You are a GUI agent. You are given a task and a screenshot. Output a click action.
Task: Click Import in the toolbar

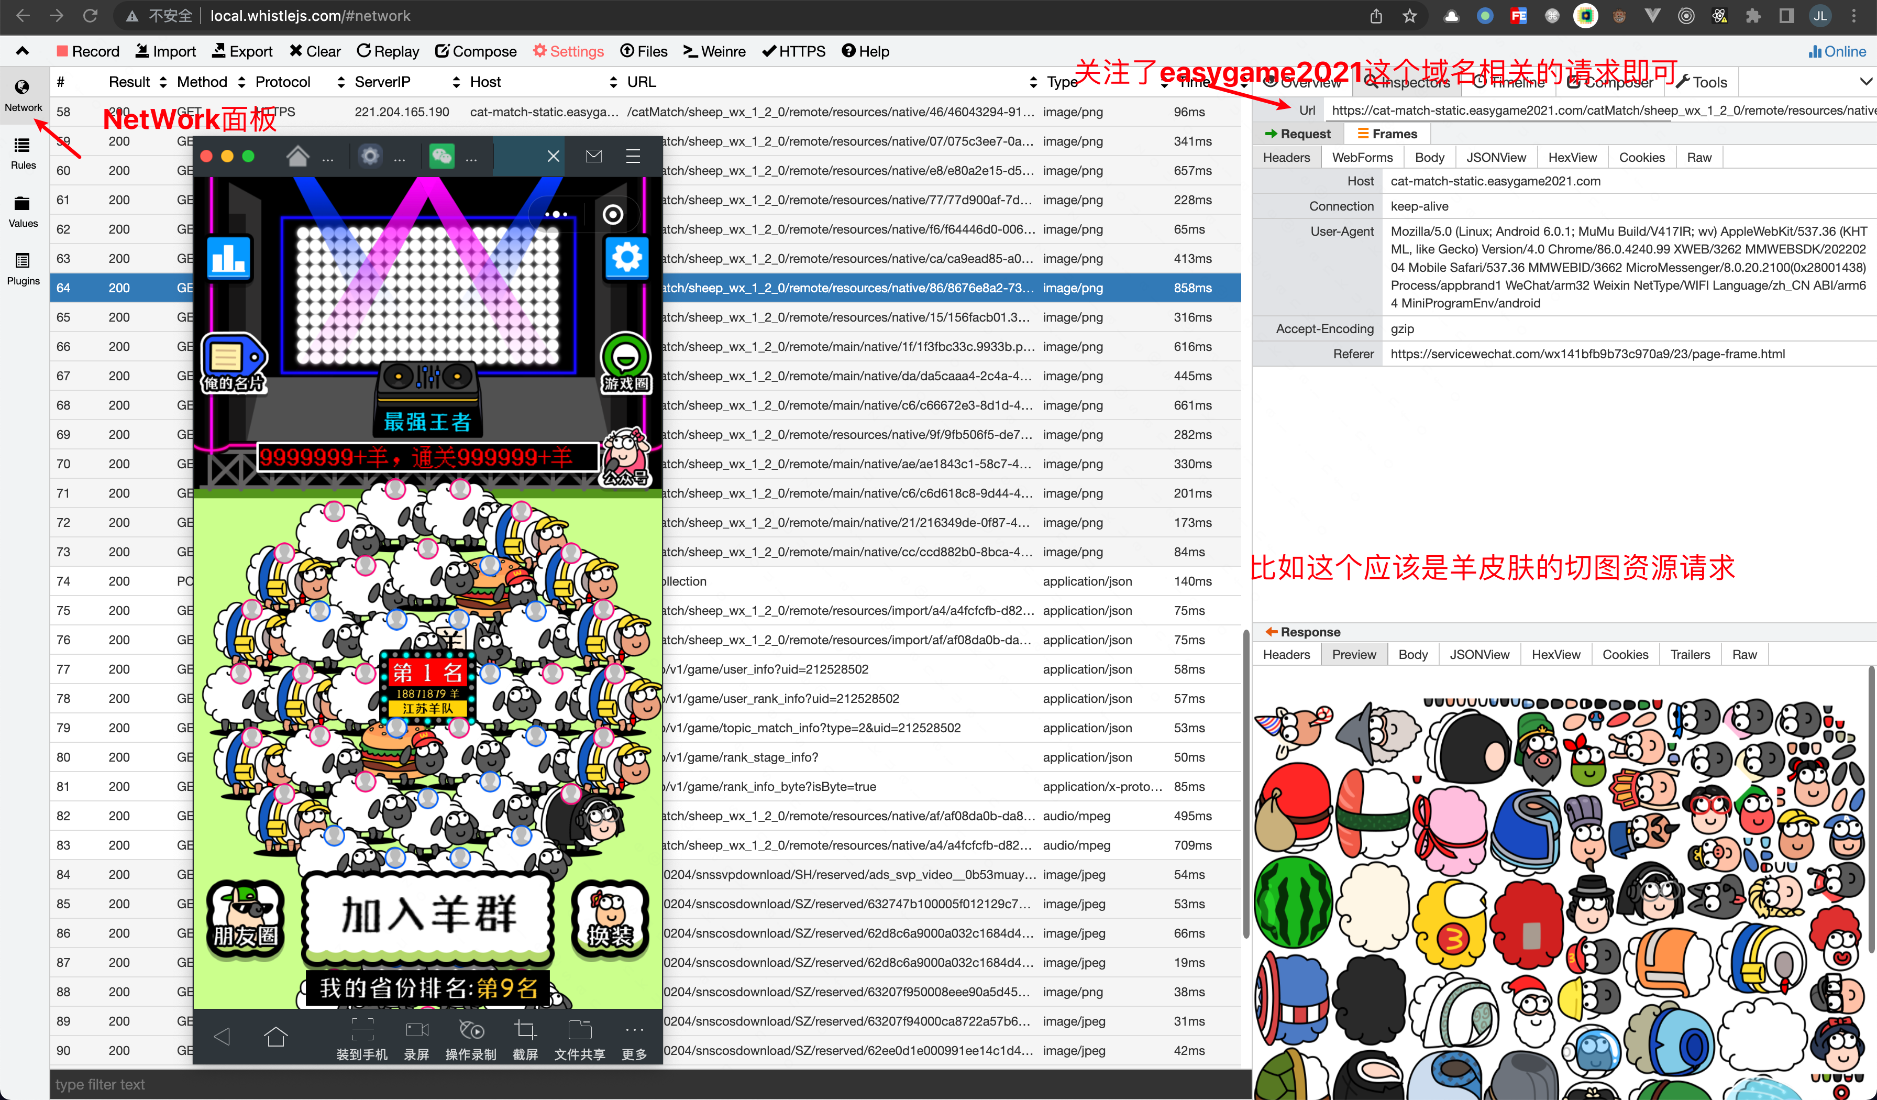pyautogui.click(x=165, y=51)
